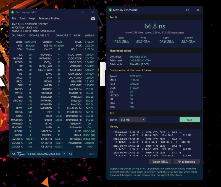
Task: Click the BGS Alt Disabled value
Action: pyautogui.click(x=59, y=46)
